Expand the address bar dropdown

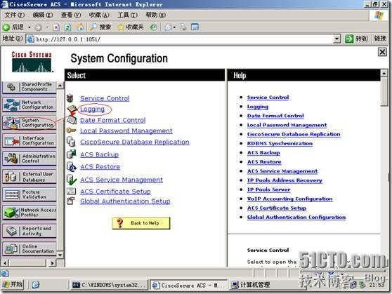[x=337, y=39]
